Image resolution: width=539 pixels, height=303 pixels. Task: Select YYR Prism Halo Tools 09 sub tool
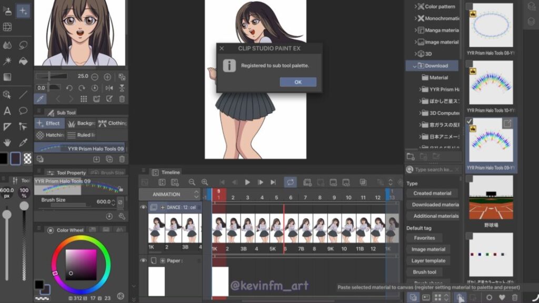79,148
